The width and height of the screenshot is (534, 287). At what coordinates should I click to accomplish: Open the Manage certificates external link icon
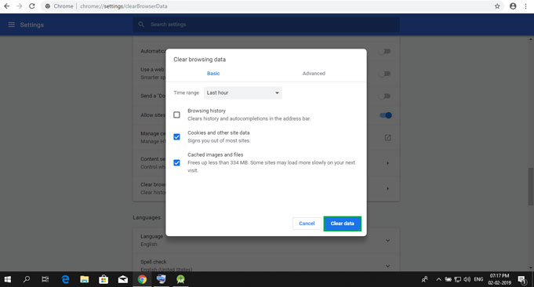(x=387, y=137)
